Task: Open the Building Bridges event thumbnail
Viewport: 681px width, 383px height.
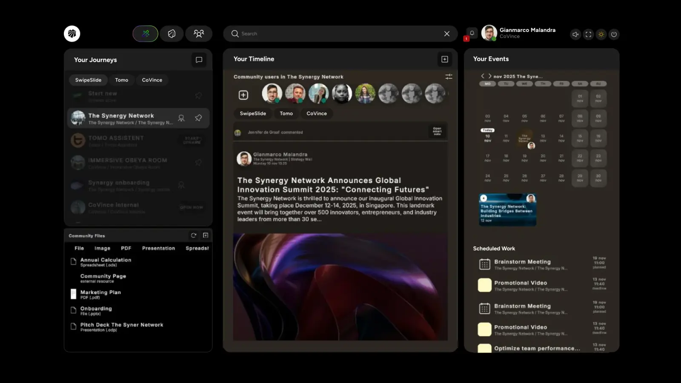Action: pos(507,210)
